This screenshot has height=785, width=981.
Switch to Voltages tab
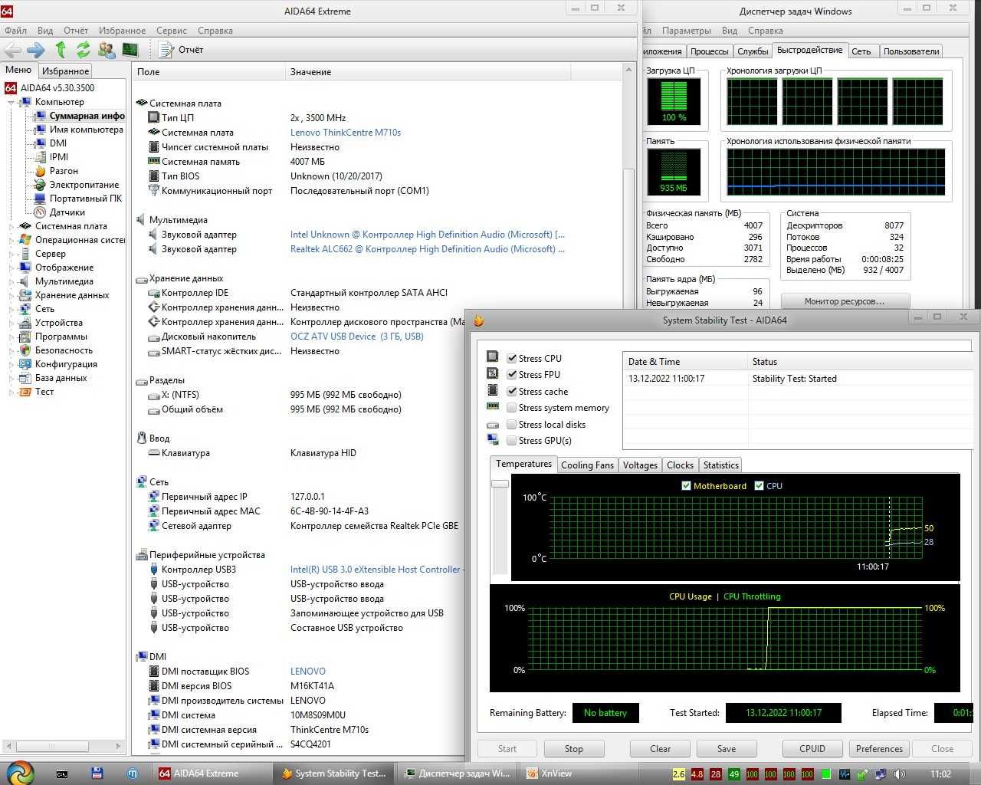pos(640,465)
